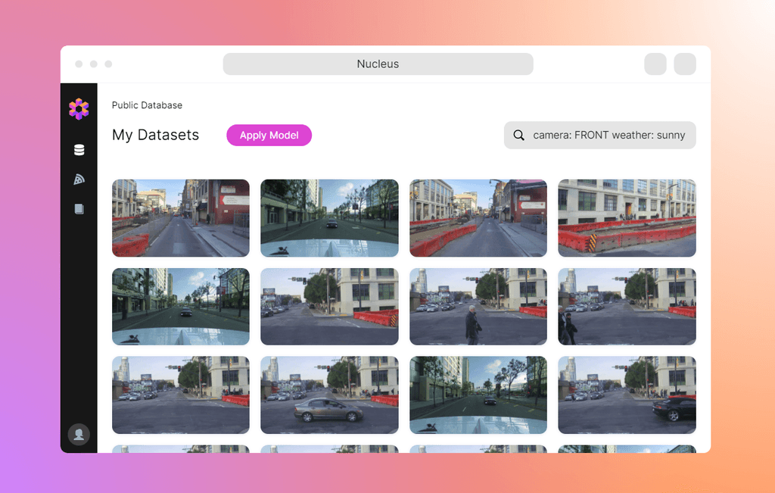Click the Nucleus hexagon logo in sidebar
This screenshot has height=493, width=775.
click(79, 108)
